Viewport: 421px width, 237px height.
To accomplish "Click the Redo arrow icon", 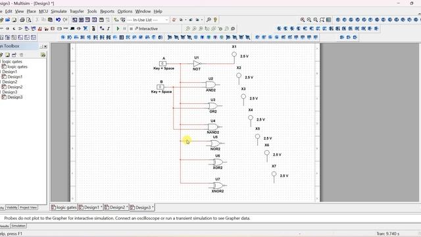I will [x=65, y=20].
